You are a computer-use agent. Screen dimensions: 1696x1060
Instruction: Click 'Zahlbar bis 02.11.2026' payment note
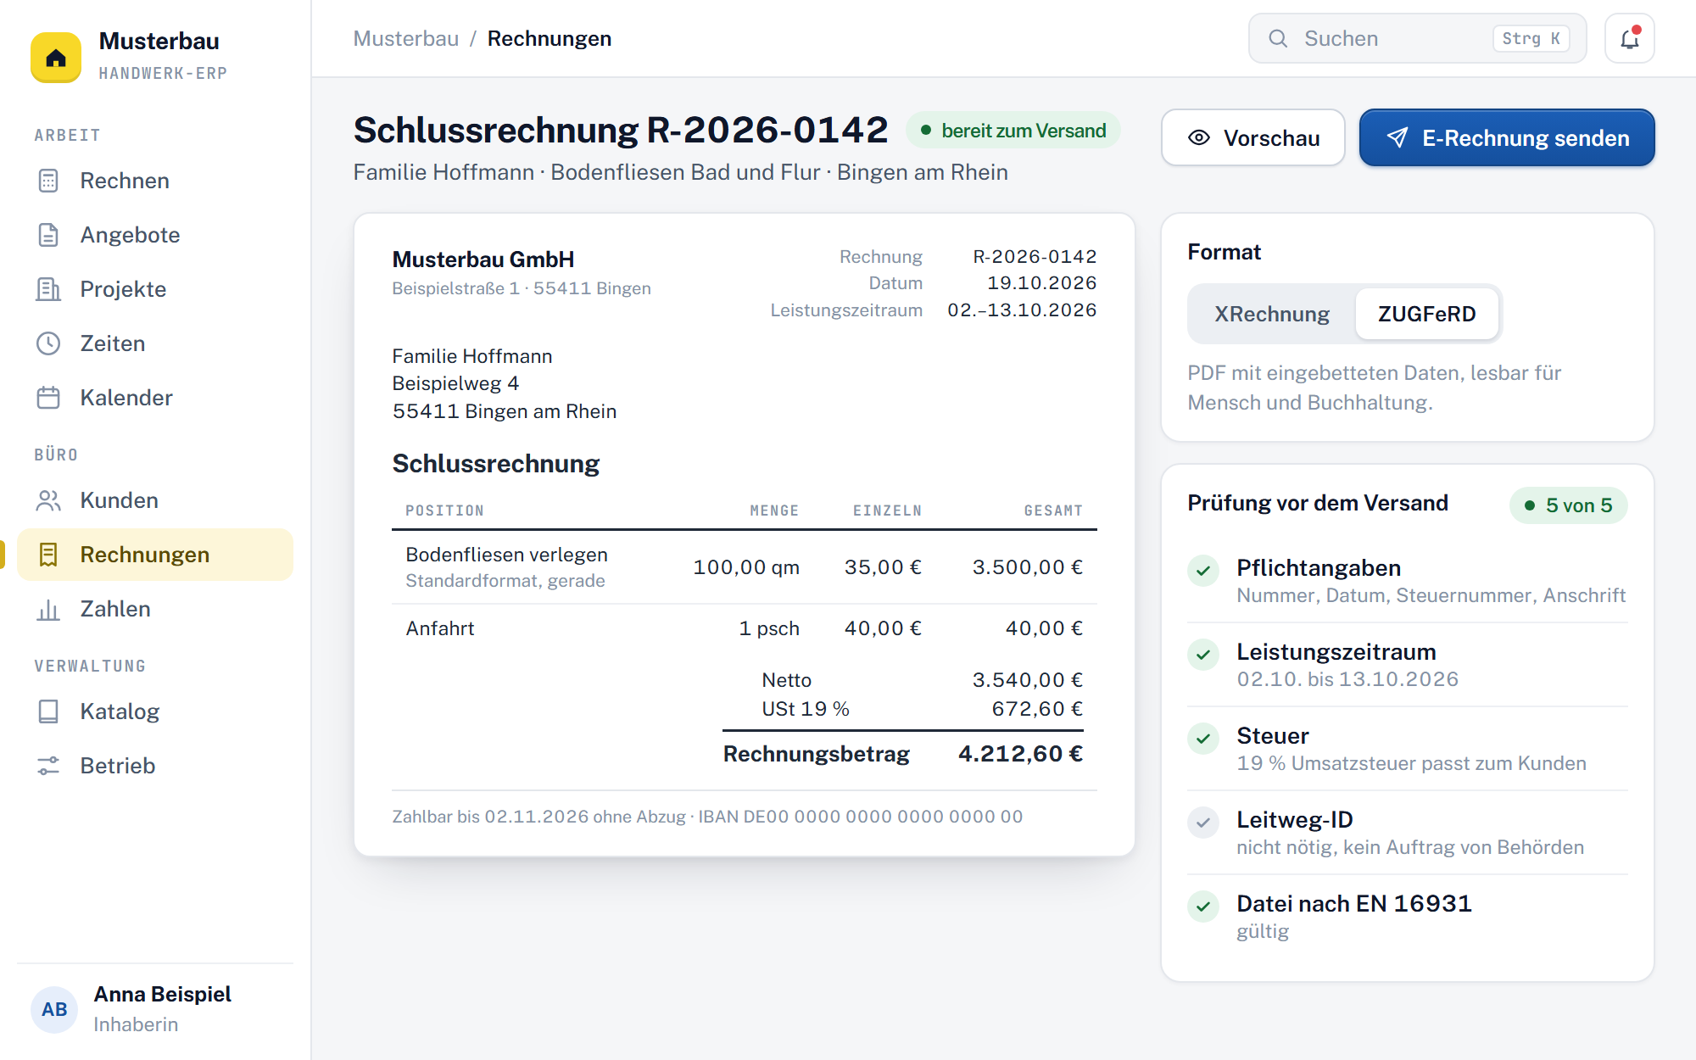pos(707,817)
